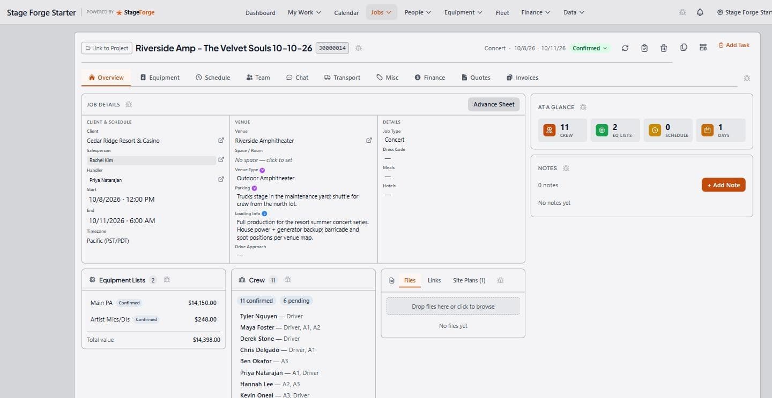772x398 pixels.
Task: Click bug icon beside At a Glance heading
Action: pyautogui.click(x=583, y=107)
